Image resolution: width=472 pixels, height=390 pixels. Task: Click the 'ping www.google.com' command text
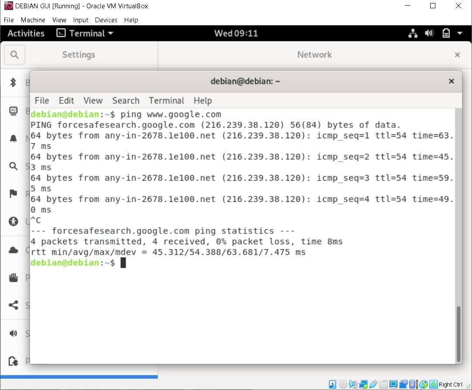pos(171,114)
